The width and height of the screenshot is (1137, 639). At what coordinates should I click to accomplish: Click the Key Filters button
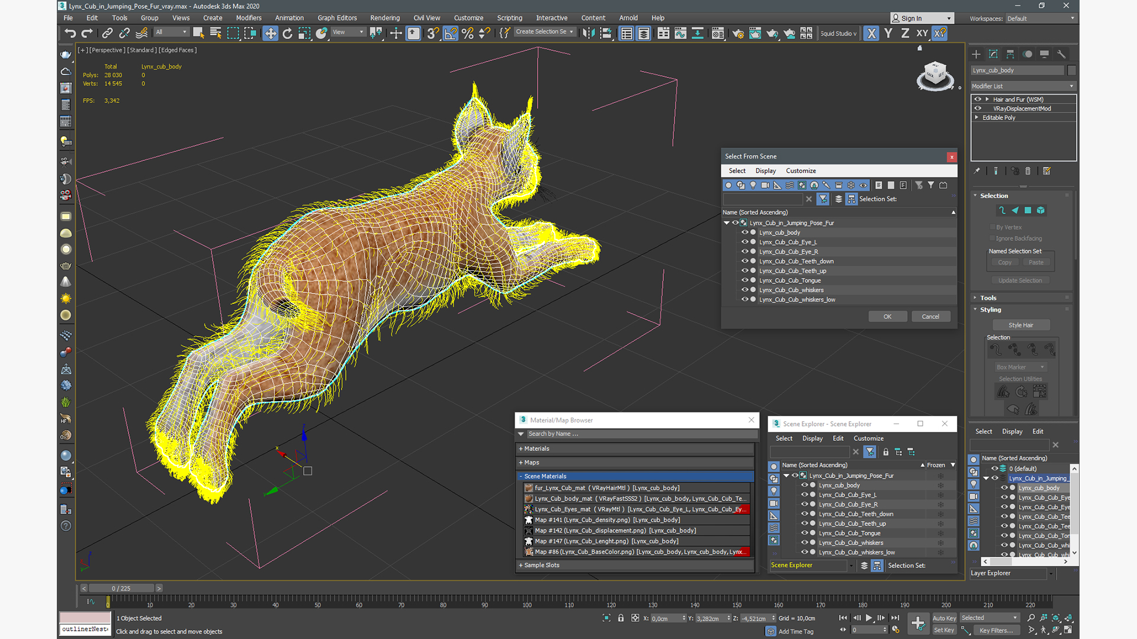995,630
